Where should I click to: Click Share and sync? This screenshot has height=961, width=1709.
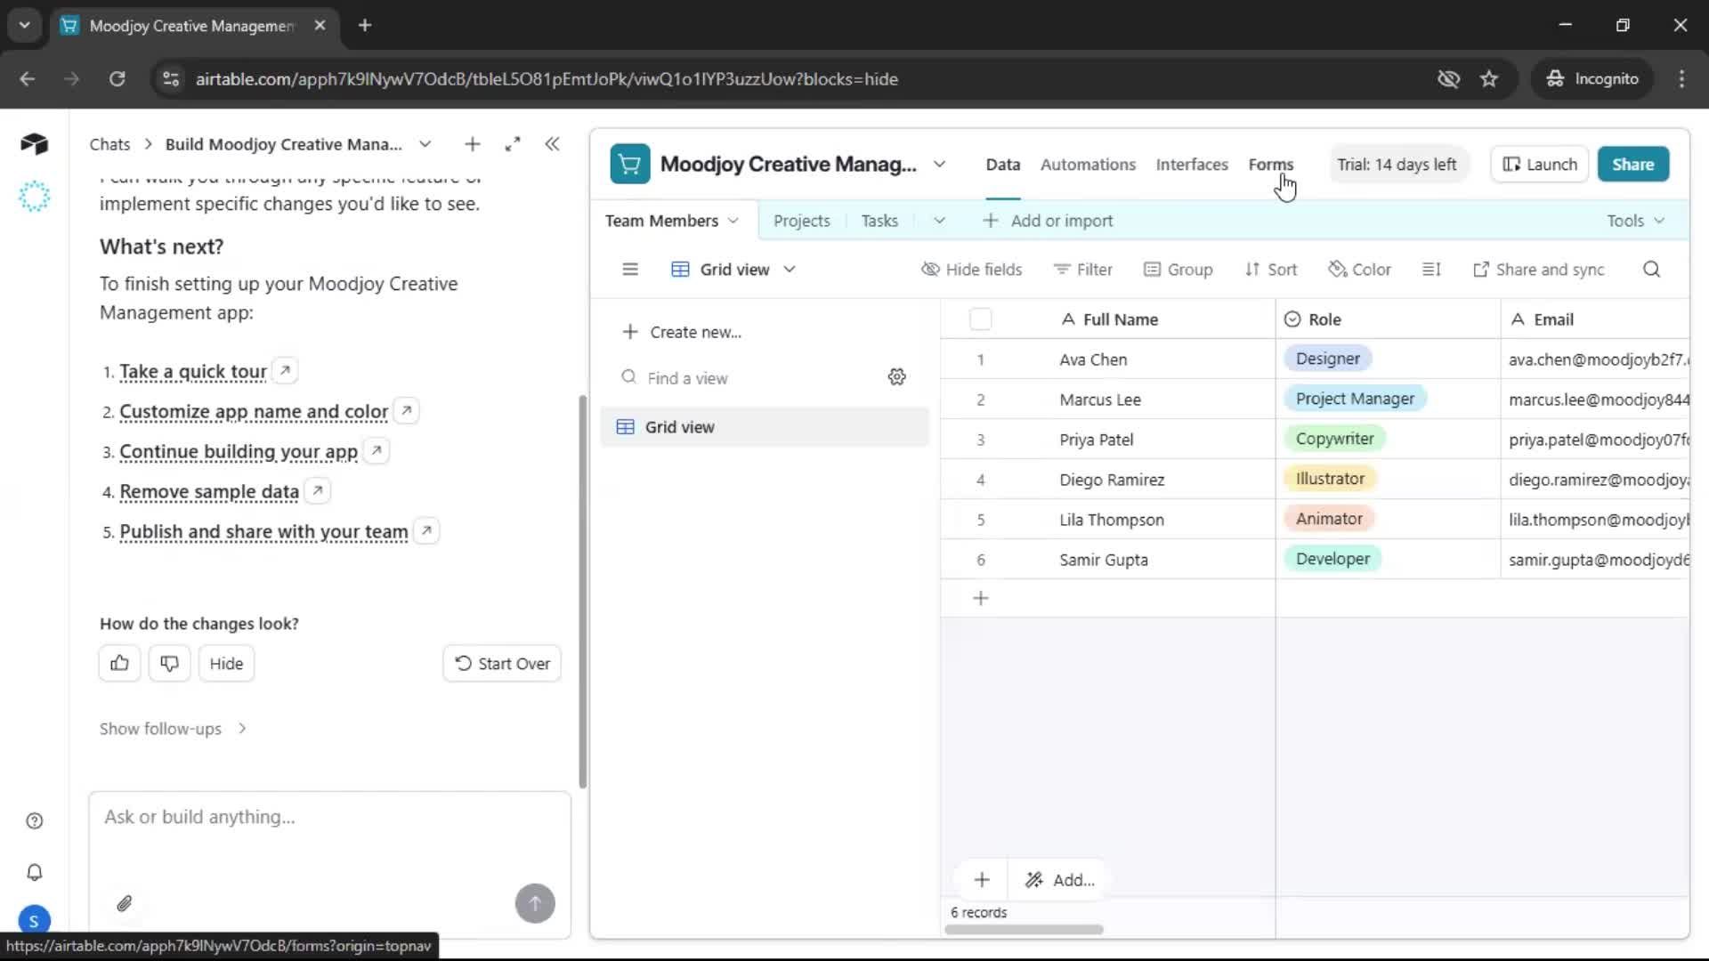[x=1538, y=270]
